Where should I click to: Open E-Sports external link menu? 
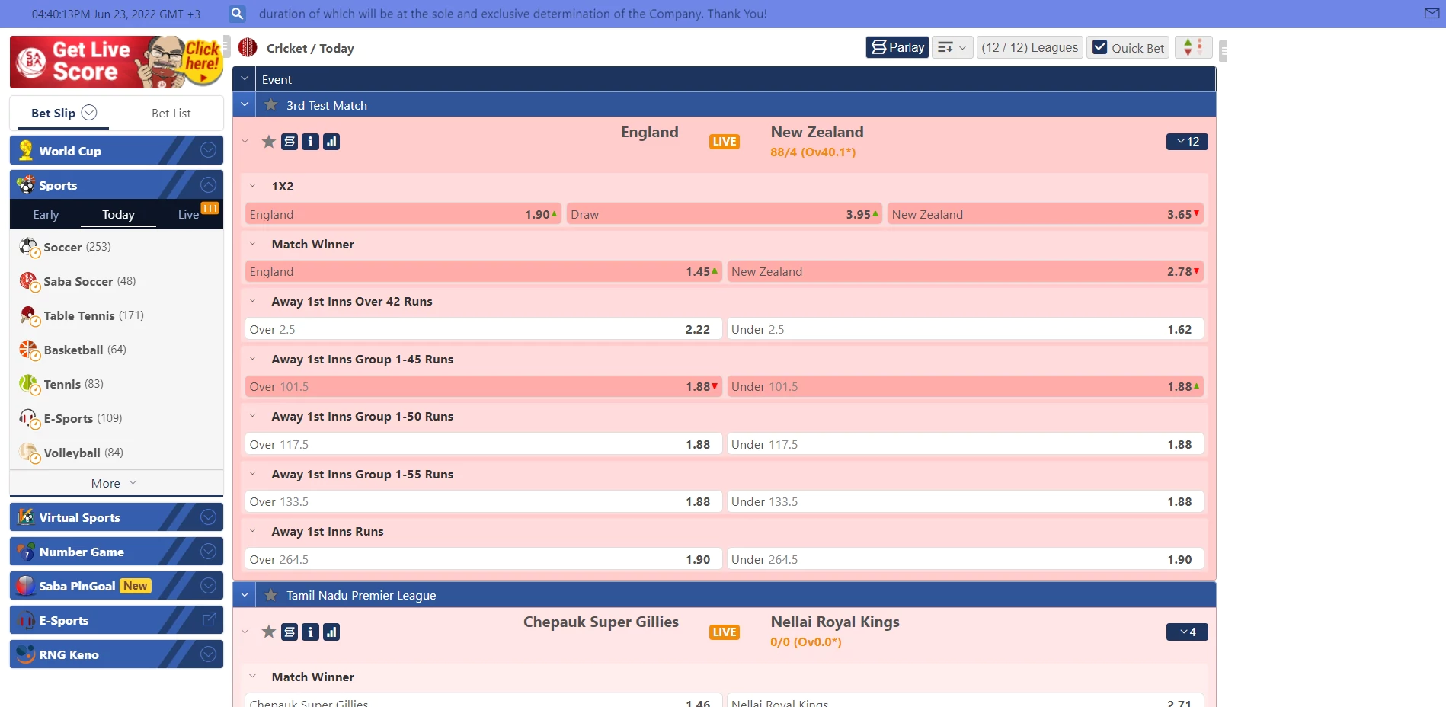117,620
